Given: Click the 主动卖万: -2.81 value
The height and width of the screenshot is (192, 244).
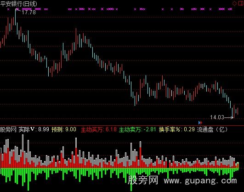Looking at the screenshot, I should pos(137,129).
